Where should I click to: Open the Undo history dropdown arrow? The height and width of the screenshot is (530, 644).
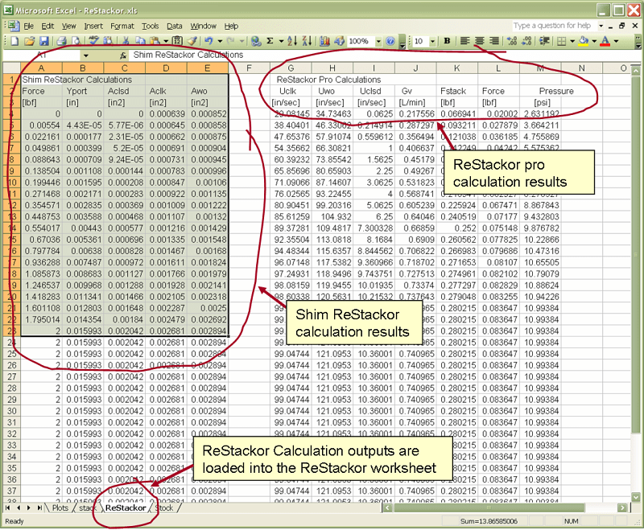(x=220, y=39)
